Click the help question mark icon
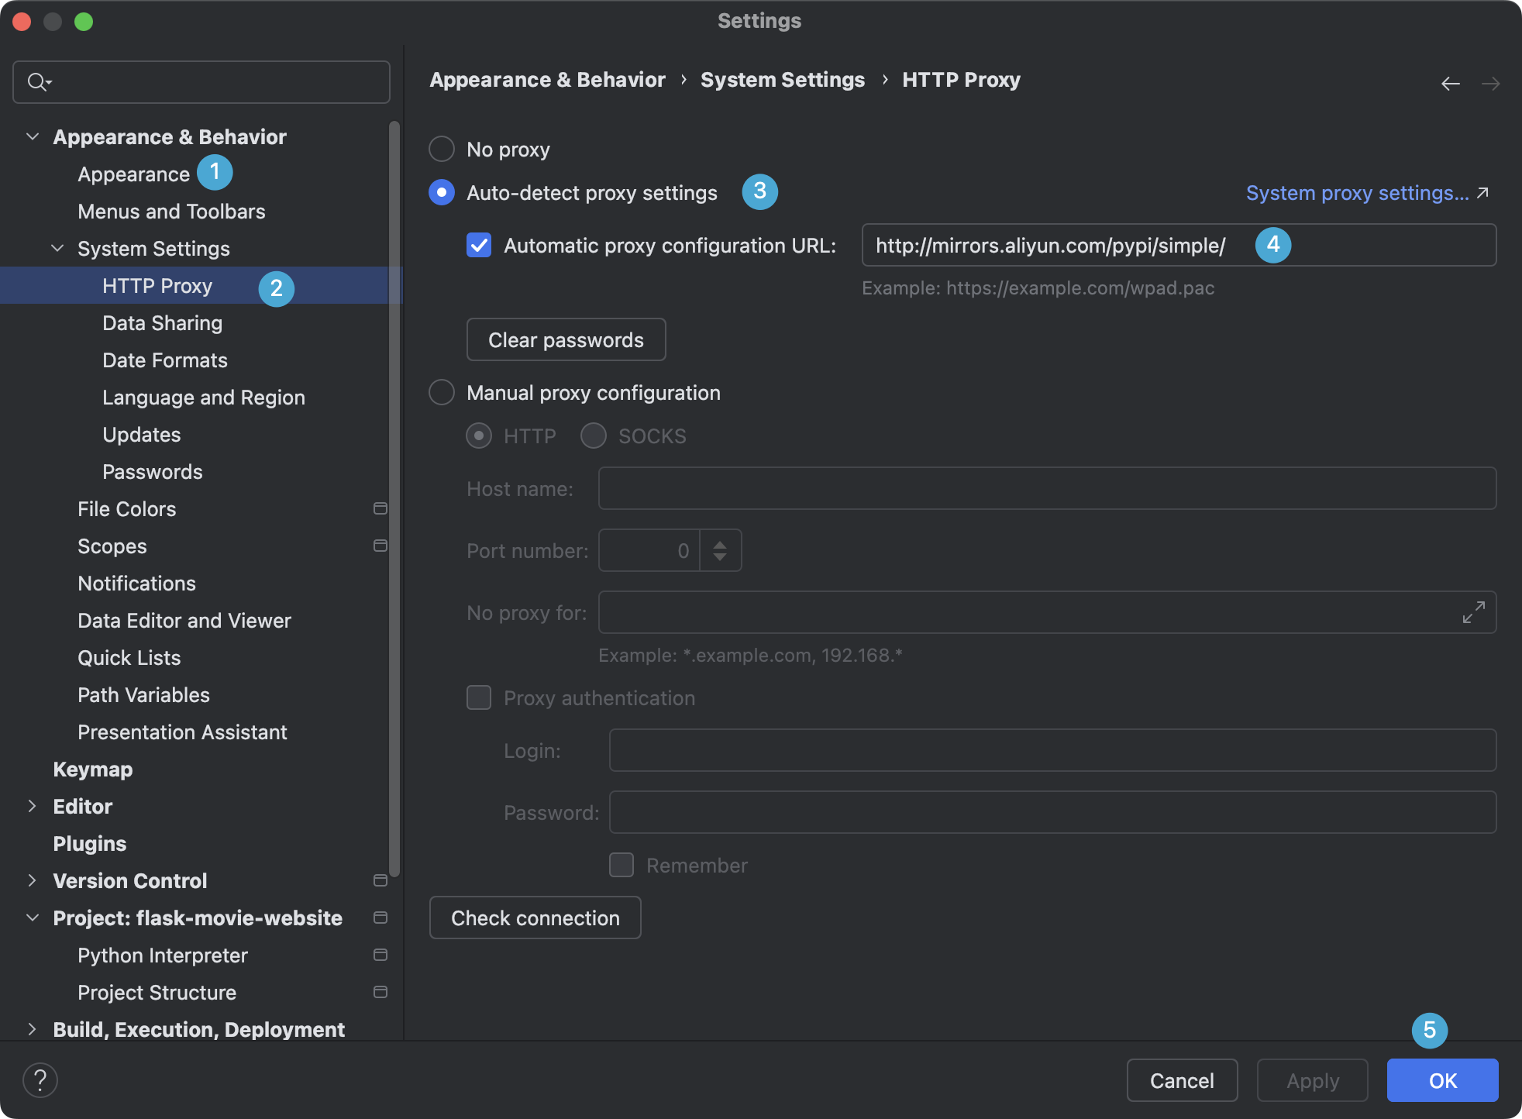This screenshot has height=1119, width=1522. coord(40,1079)
